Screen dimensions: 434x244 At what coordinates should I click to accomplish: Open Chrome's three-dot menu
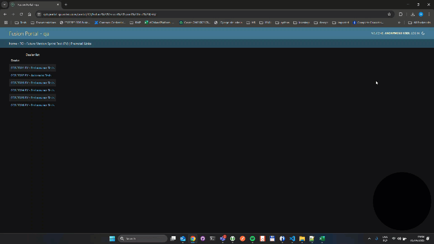click(x=429, y=14)
